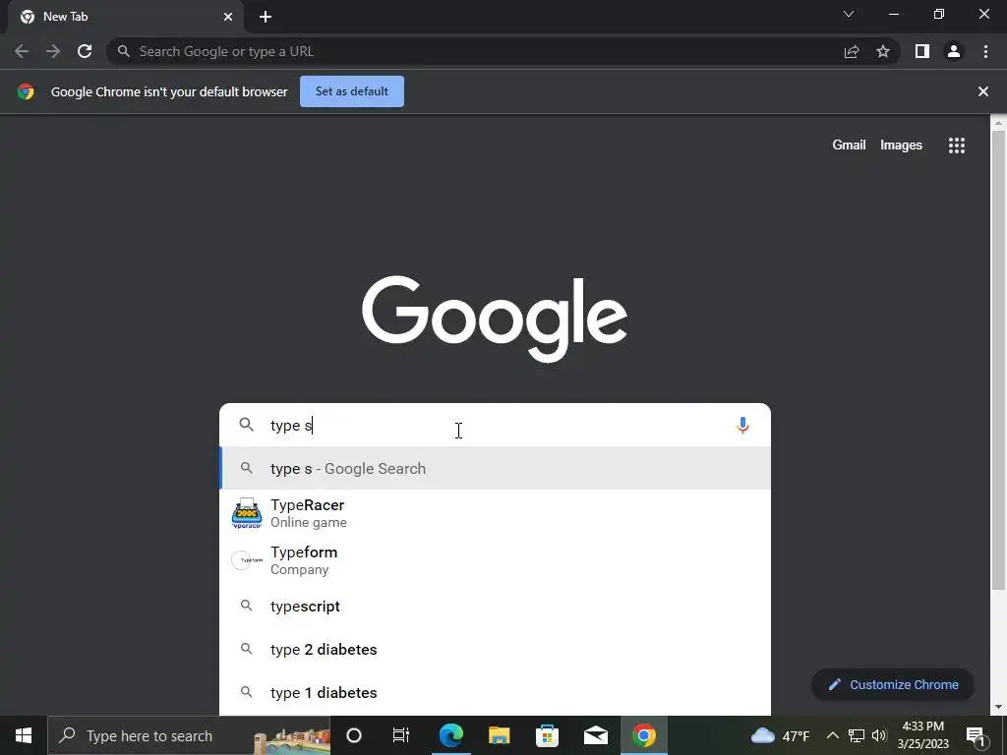Open File Explorer from taskbar
Screen dimensions: 1007x755
pyautogui.click(x=499, y=735)
